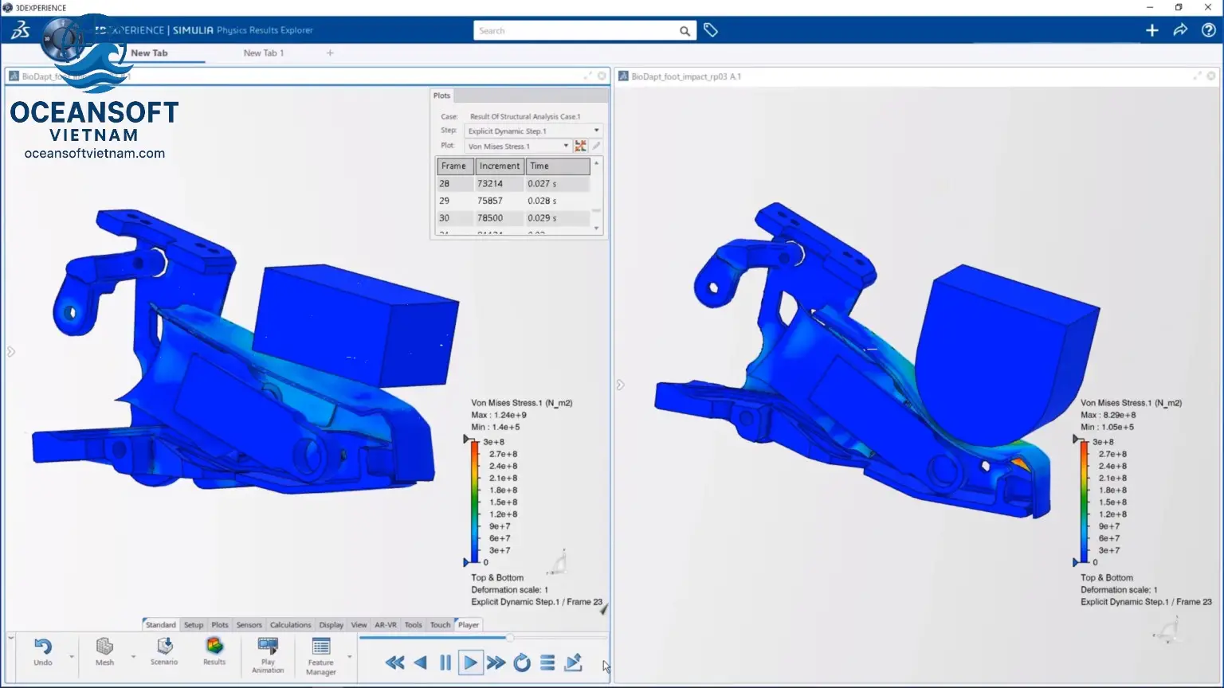Switch to the Sensors tab
This screenshot has height=688, width=1224.
(x=249, y=625)
